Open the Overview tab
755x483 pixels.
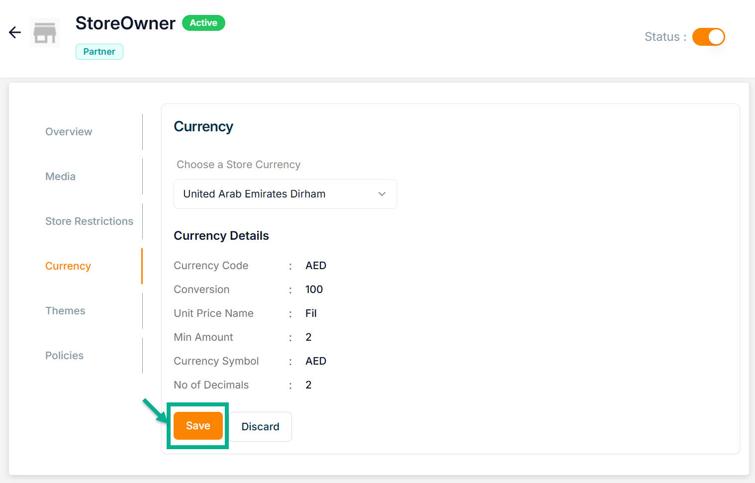point(69,132)
